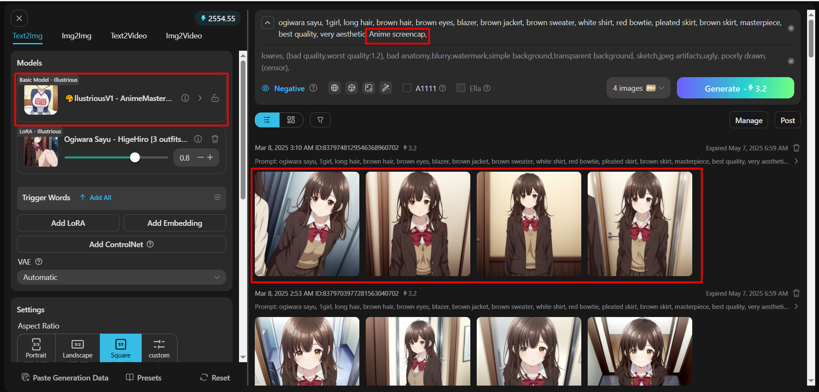Click the 2554.55 credits balance badge
Screen dimensions: 819x392
click(218, 18)
